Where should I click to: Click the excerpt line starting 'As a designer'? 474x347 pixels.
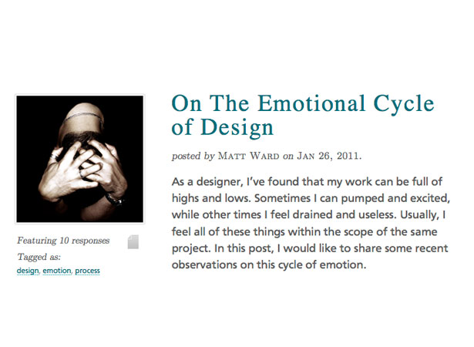point(307,182)
